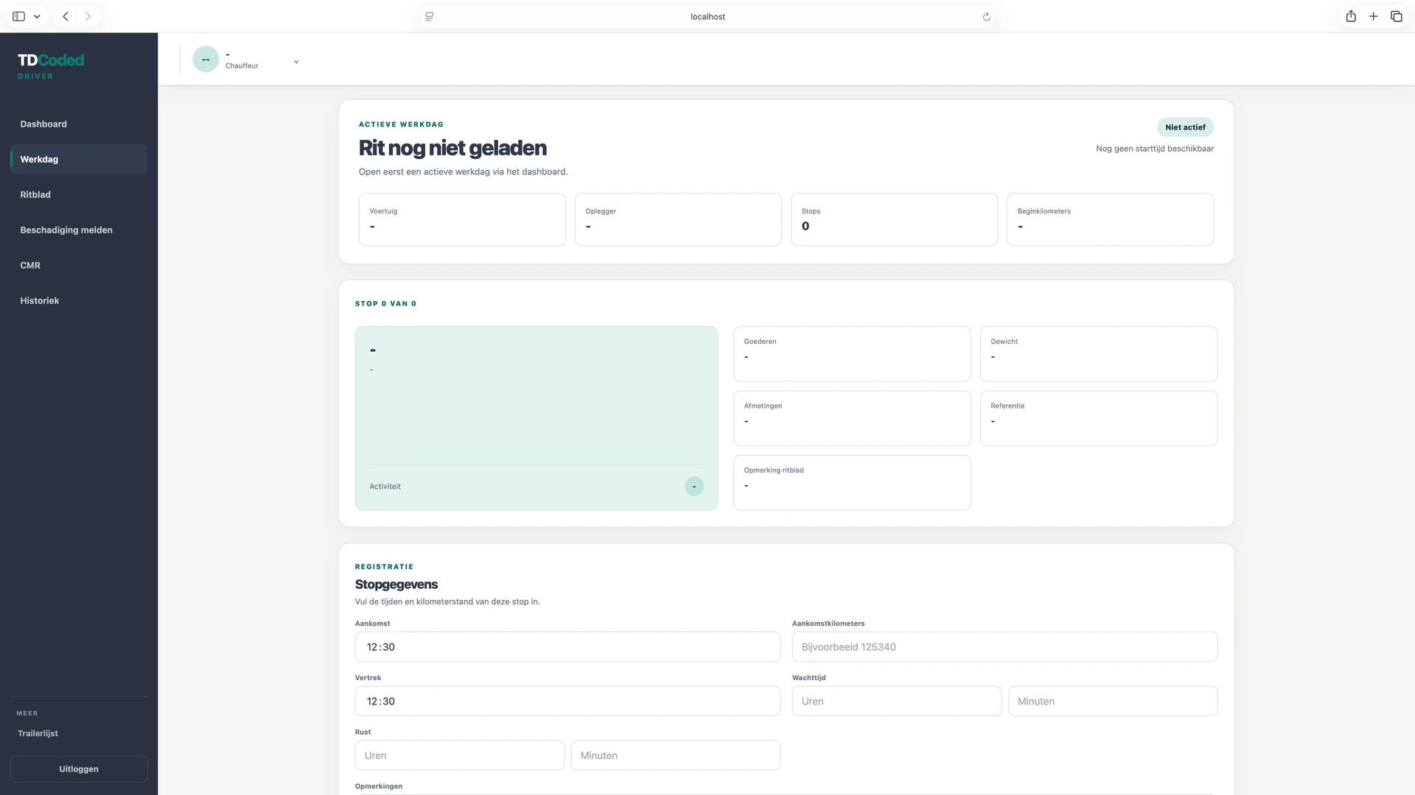Image resolution: width=1415 pixels, height=795 pixels.
Task: Click the Niet actief status badge
Action: tap(1185, 127)
